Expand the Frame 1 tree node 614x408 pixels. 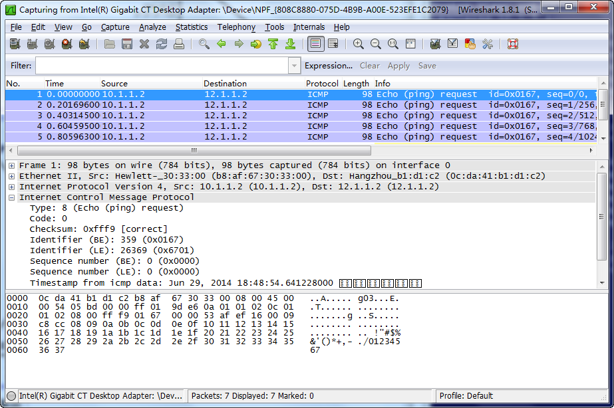coord(12,165)
